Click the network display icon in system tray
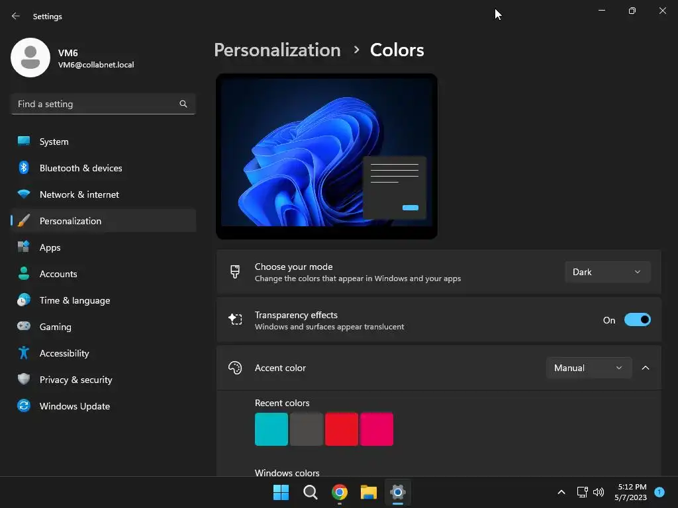Viewport: 678px width, 508px height. coord(583,492)
